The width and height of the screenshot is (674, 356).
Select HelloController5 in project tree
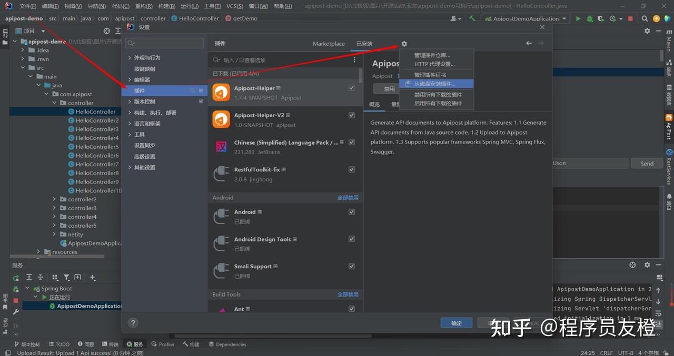97,147
